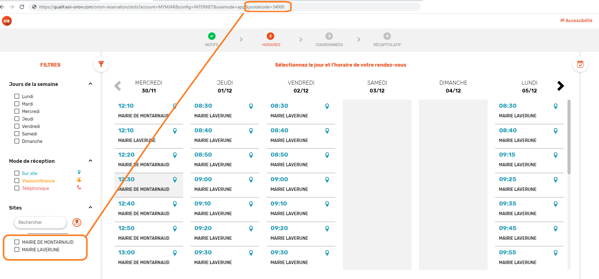Click map pin of Friday 08:30 slot
This screenshot has height=279, width=599.
[x=327, y=106]
